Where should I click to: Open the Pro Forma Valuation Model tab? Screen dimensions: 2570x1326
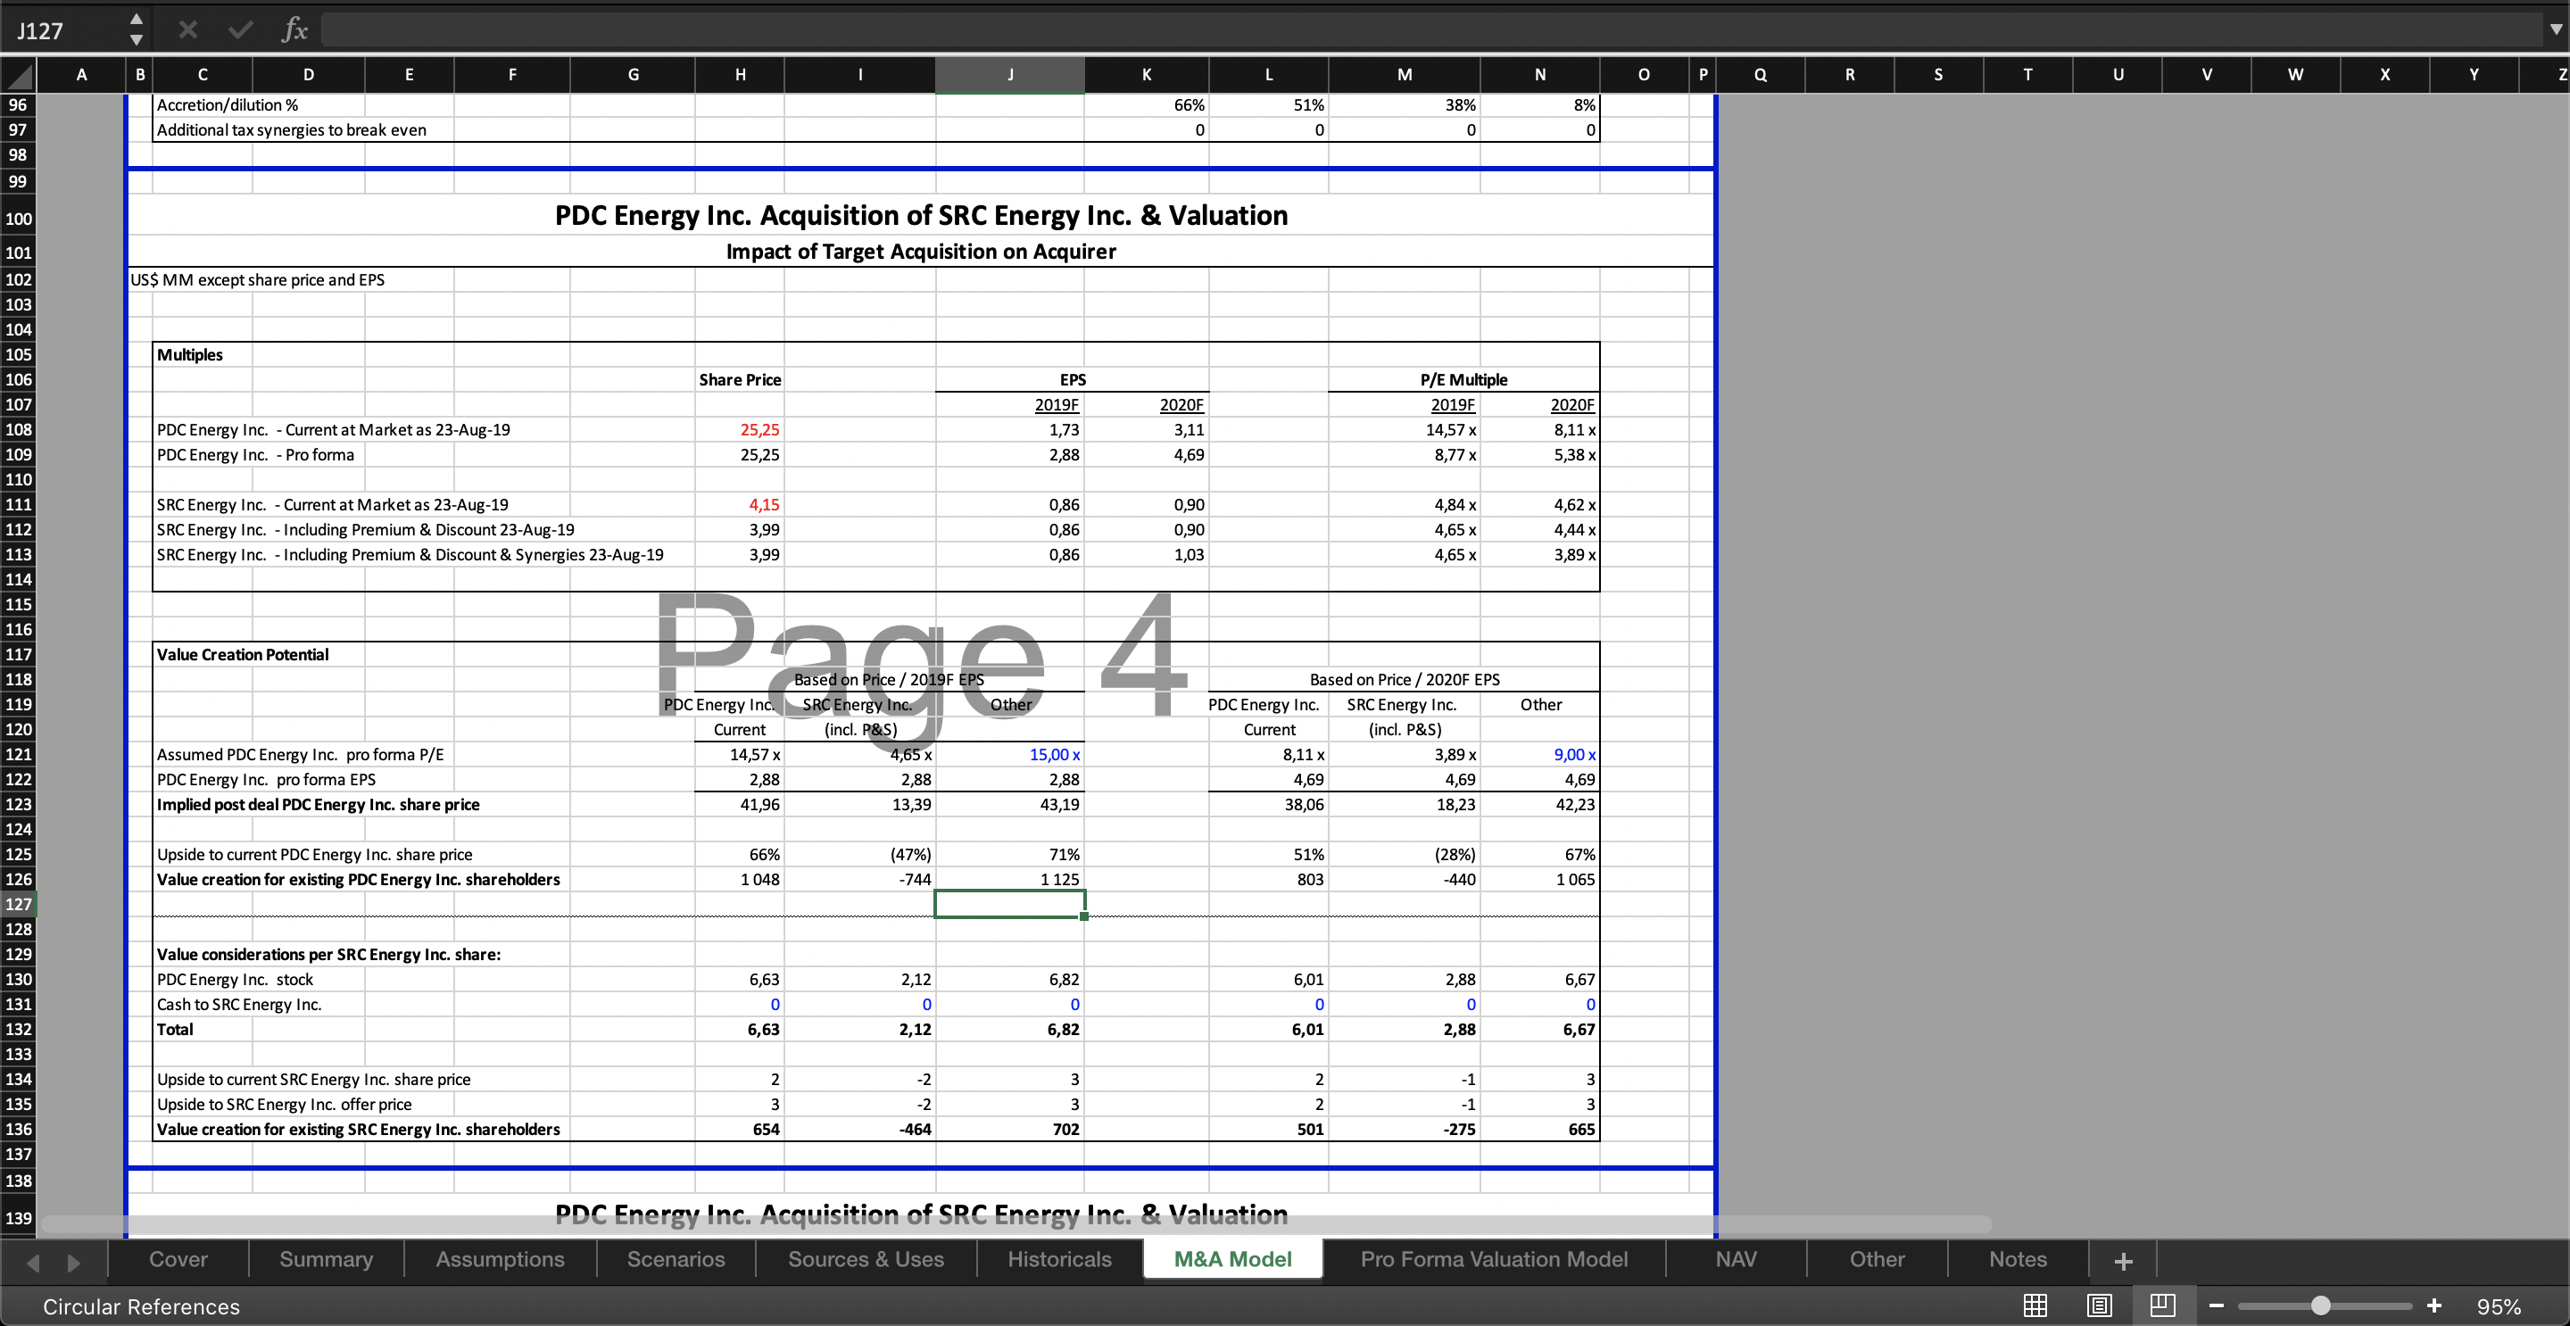[x=1494, y=1259]
